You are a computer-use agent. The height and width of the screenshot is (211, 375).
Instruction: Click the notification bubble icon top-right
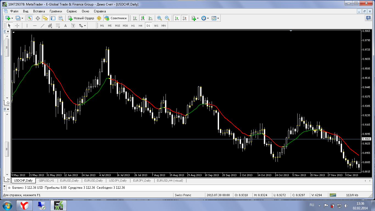tap(368, 18)
